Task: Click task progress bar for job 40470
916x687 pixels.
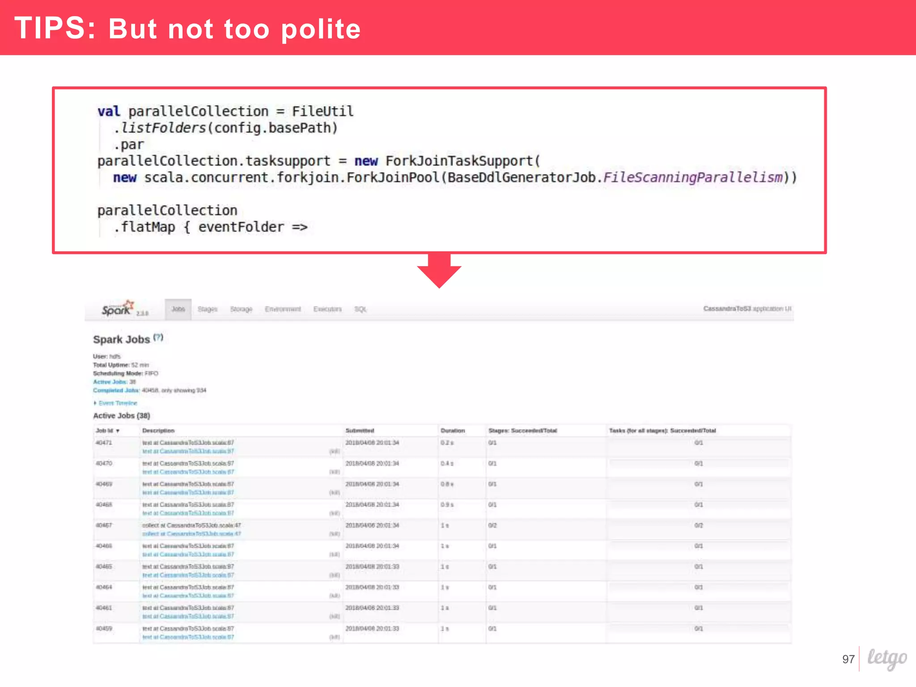Action: (x=698, y=464)
